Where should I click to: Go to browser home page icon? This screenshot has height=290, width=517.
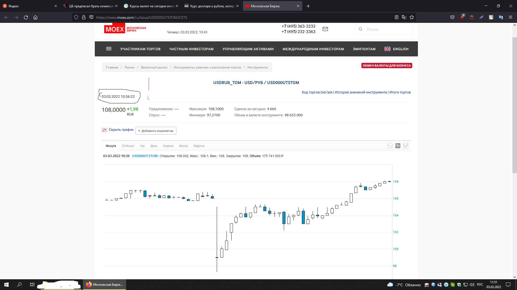pos(35,17)
